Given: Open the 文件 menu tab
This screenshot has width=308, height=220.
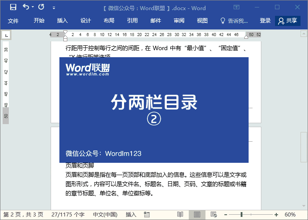Looking at the screenshot, I should click(x=13, y=21).
